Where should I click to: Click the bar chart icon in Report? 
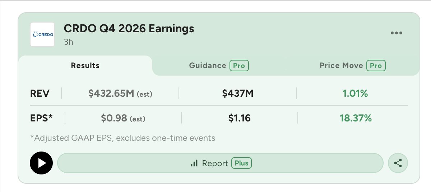pos(194,163)
